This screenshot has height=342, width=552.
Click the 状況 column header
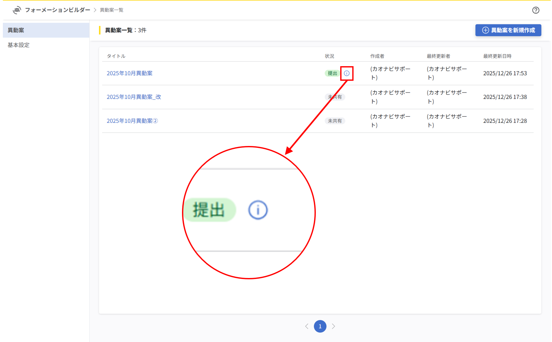coord(329,56)
